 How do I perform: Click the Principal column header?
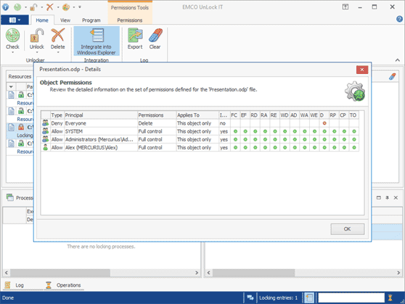[x=101, y=115]
